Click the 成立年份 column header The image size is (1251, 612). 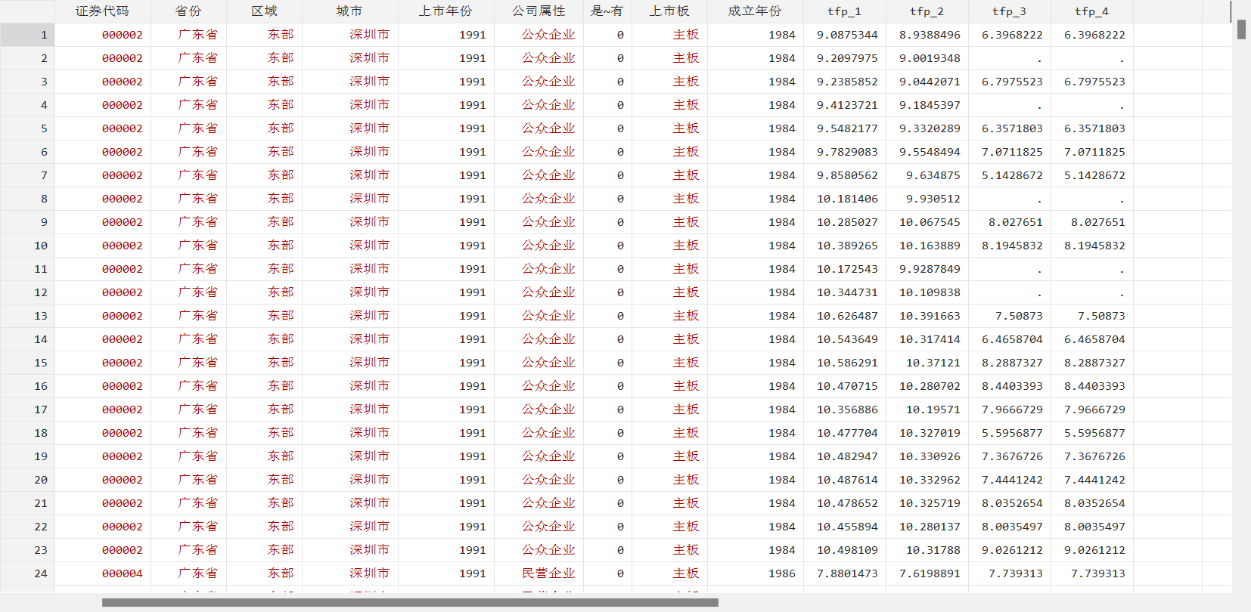coord(754,11)
